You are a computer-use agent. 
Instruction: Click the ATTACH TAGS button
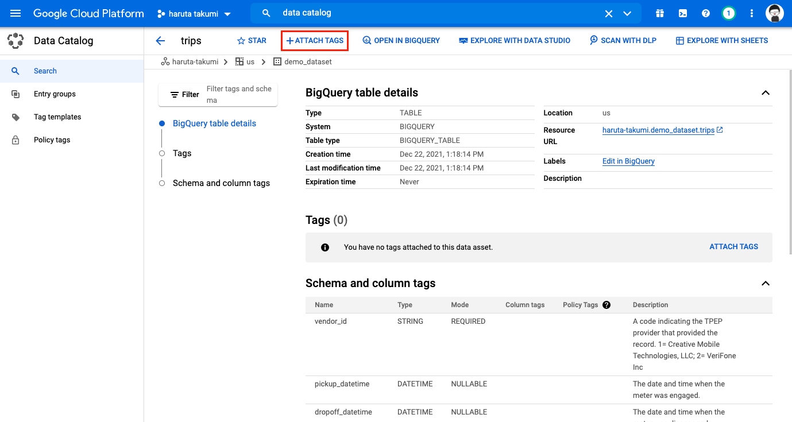click(314, 40)
